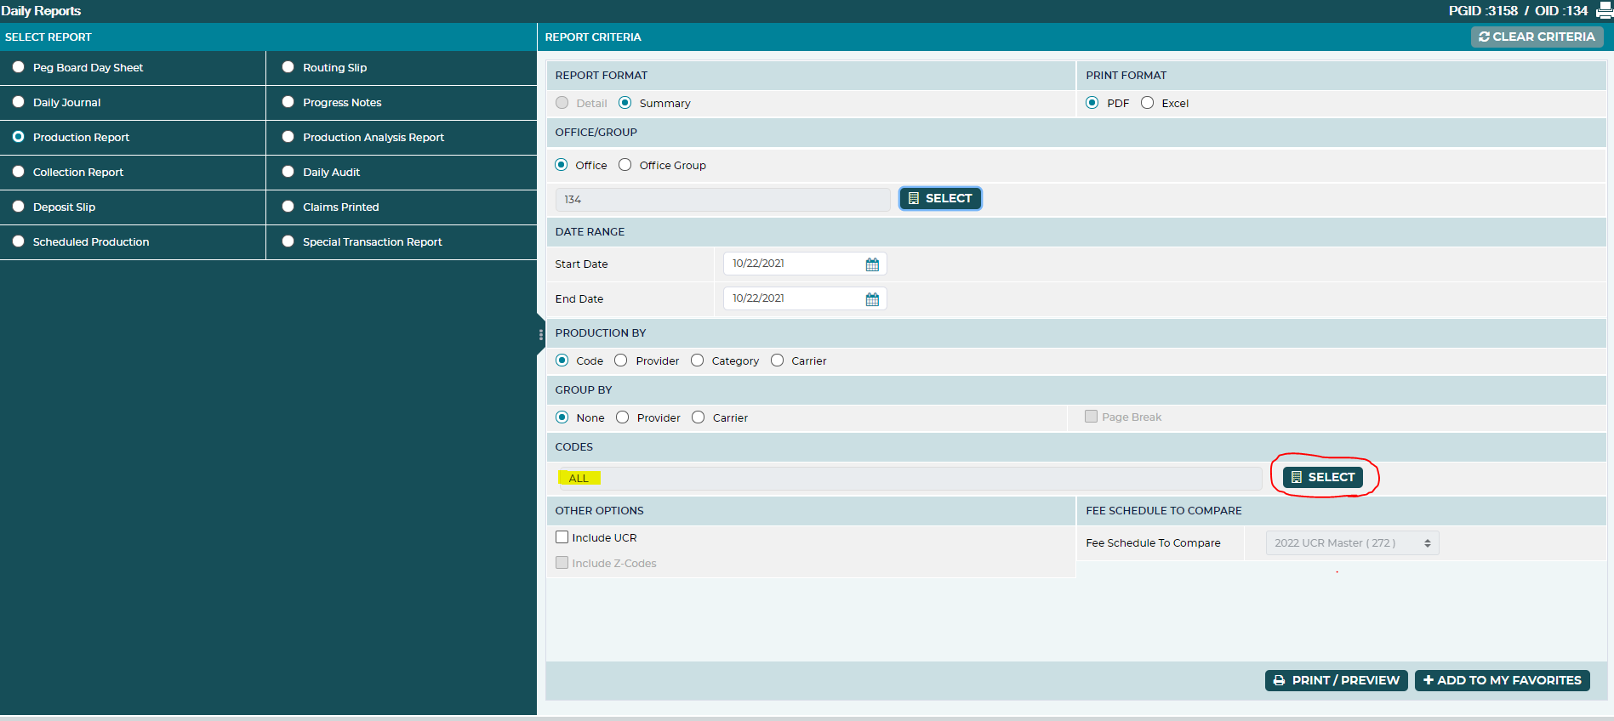Set Production By to Provider
Image resolution: width=1614 pixels, height=721 pixels.
621,360
